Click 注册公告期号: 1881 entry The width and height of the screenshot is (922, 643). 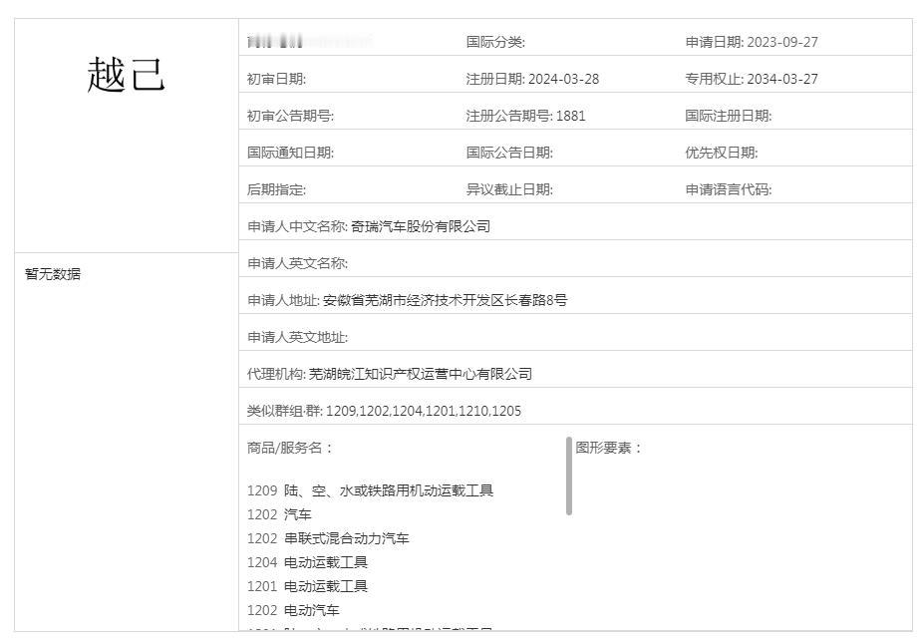click(x=525, y=116)
